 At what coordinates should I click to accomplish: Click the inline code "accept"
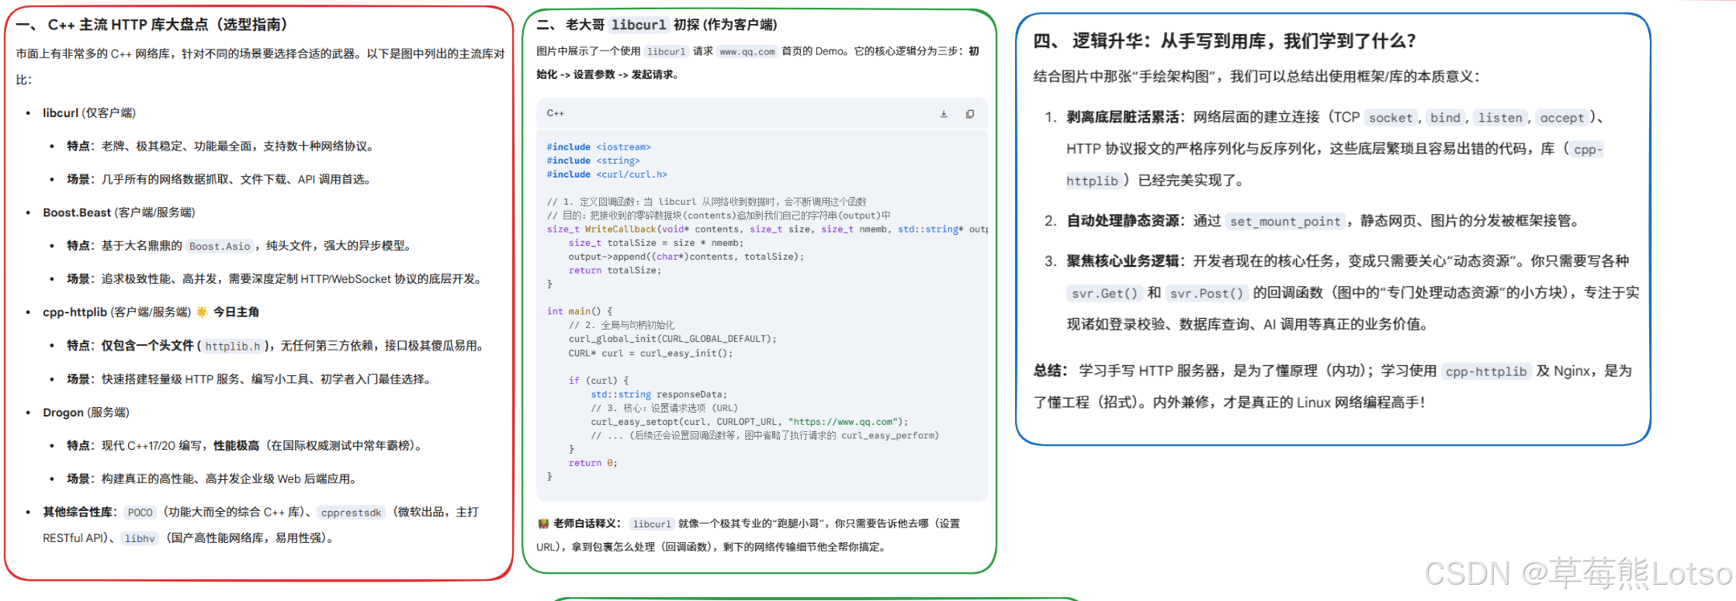(x=1561, y=118)
